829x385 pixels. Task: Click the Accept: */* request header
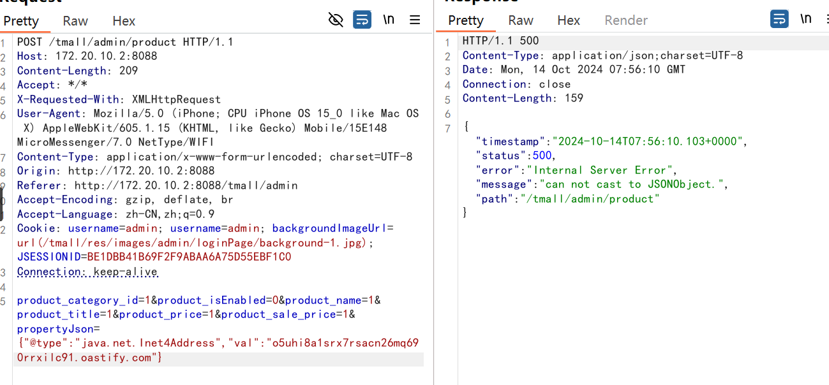52,85
